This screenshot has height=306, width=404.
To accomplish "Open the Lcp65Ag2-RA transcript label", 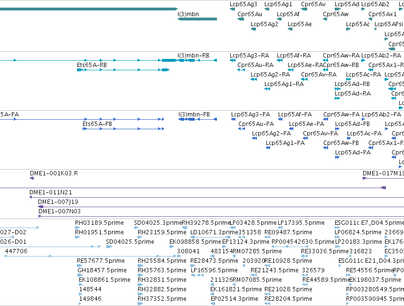I will pos(270,75).
